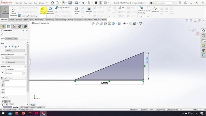
Task: Open the Leaders tab in Dimension panel
Action: (9, 38)
